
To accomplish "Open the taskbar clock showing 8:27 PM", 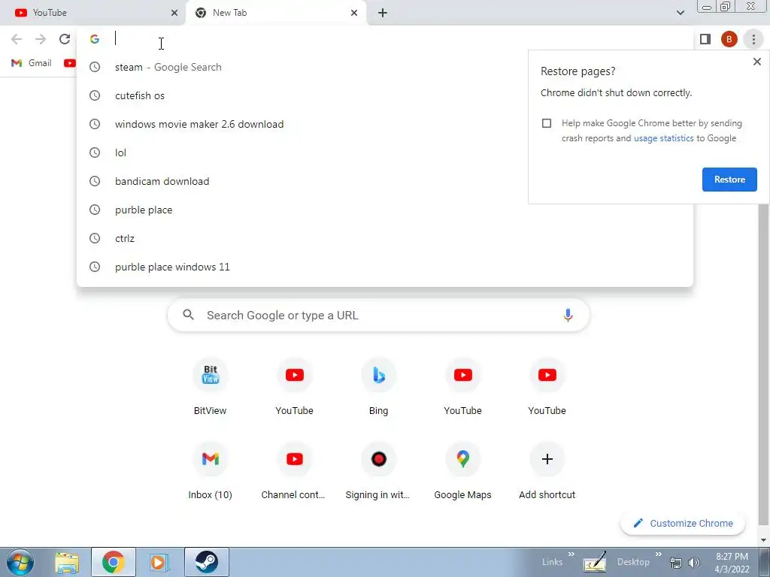I will pyautogui.click(x=732, y=563).
